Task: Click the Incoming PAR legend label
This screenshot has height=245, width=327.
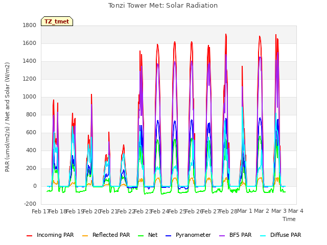Action: tap(55, 235)
